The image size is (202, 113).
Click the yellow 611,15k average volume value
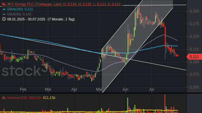click(x=49, y=98)
